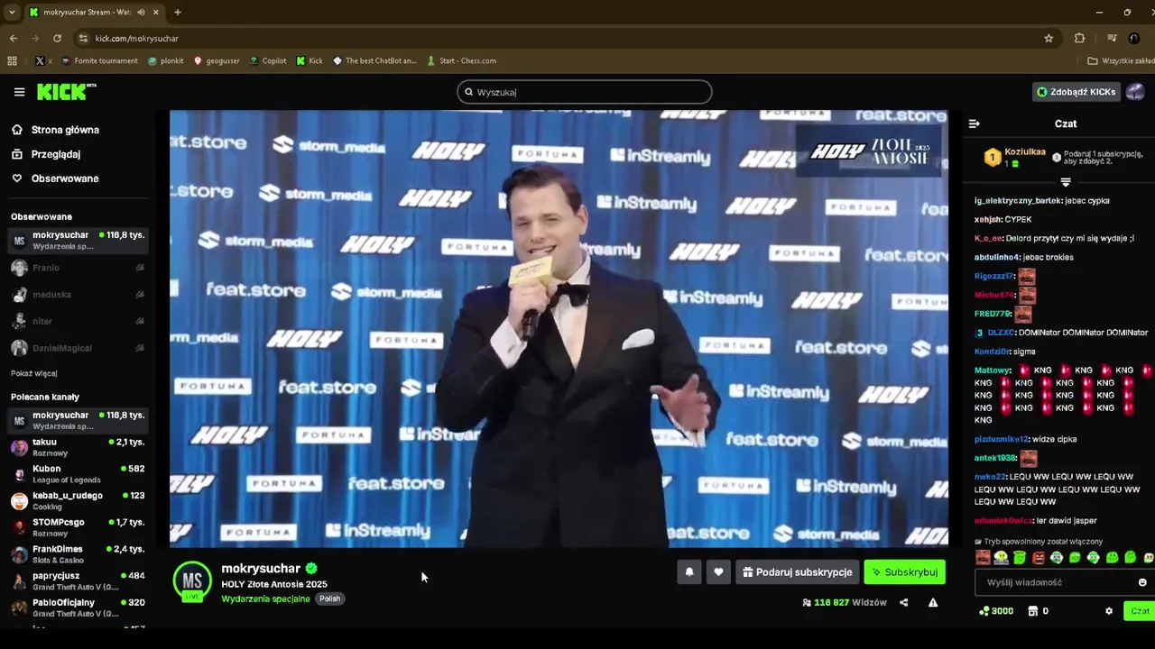Open kebab_u_rudego Cooking channel
Image resolution: width=1155 pixels, height=649 pixels.
pyautogui.click(x=78, y=501)
